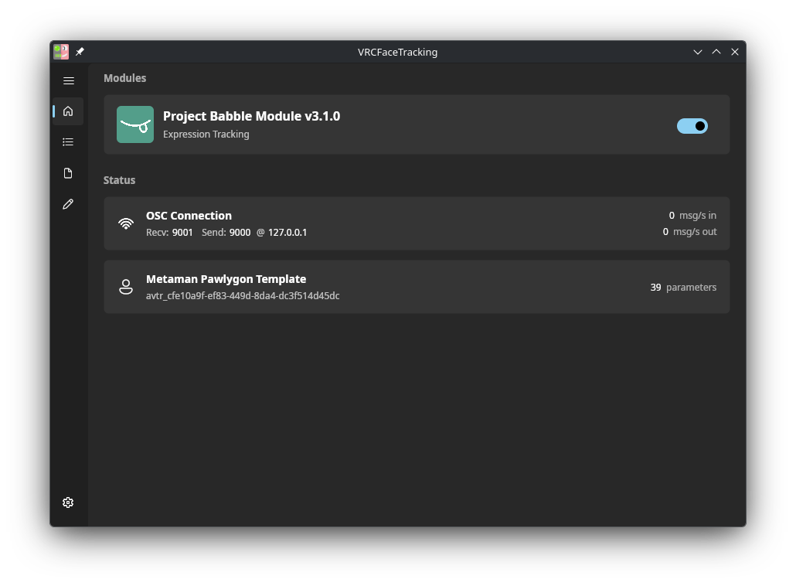This screenshot has height=586, width=796.
Task: Click the msg/s out counter
Action: [x=689, y=232]
